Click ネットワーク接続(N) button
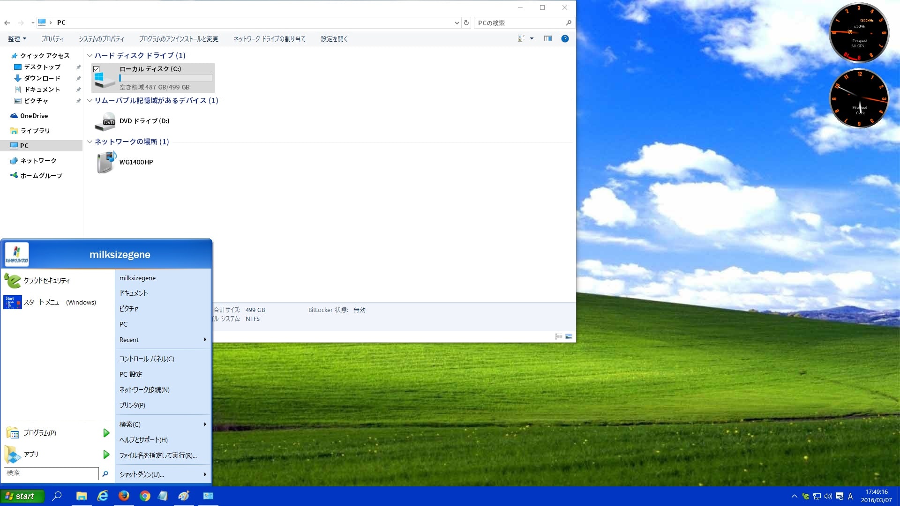Screen dimensions: 900x506 coord(144,389)
